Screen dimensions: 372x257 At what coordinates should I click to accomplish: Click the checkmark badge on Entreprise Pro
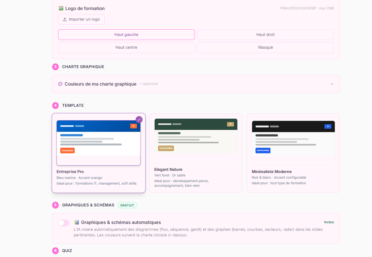point(139,120)
